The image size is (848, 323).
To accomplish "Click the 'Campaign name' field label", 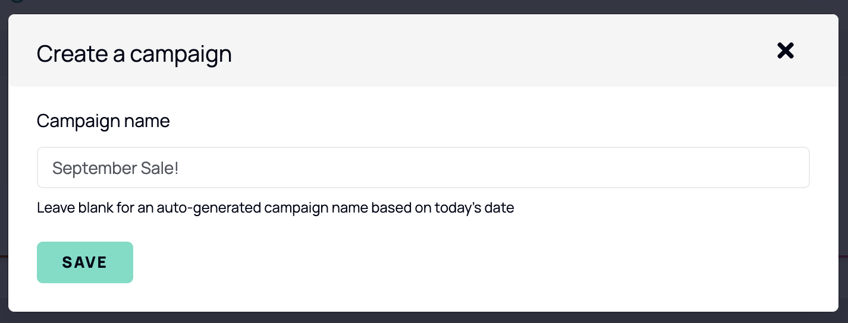I will [103, 121].
